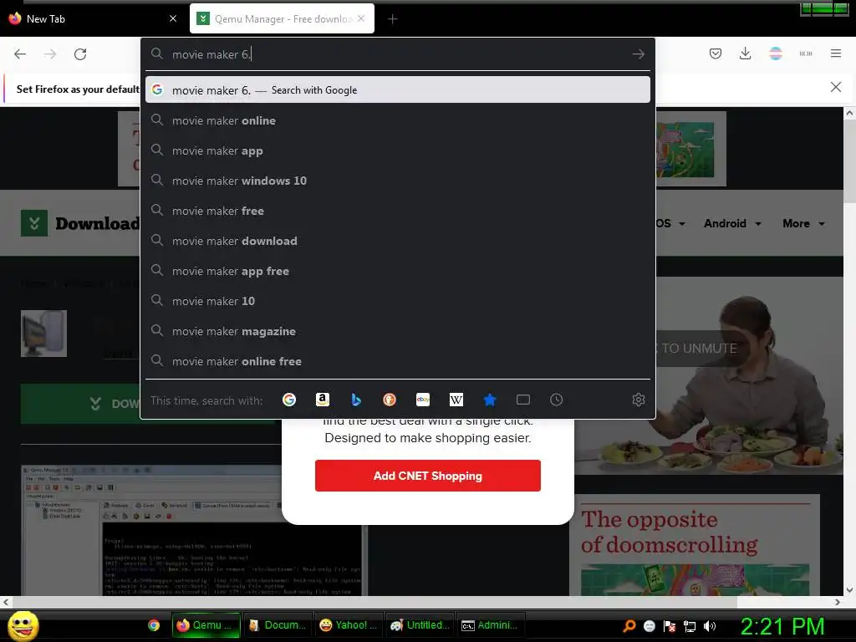
Task: Open search settings gear icon
Action: pyautogui.click(x=638, y=400)
